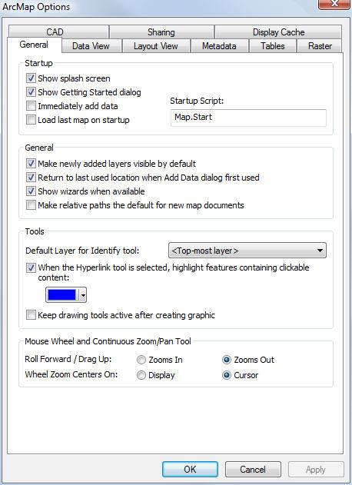Open the Display Cache tab
The image size is (352, 485).
tap(278, 32)
